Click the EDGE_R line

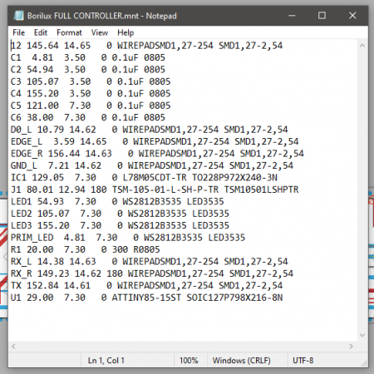(157, 154)
